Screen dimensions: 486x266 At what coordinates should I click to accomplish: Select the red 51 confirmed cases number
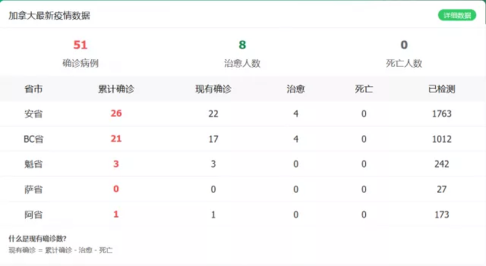80,45
